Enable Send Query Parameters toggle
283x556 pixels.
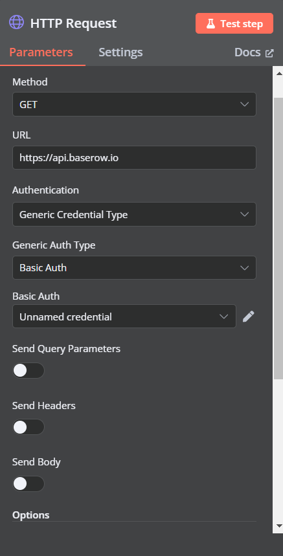point(28,370)
